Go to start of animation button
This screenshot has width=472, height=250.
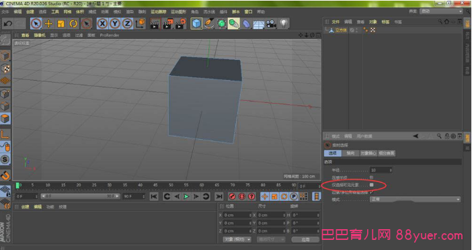click(x=154, y=196)
